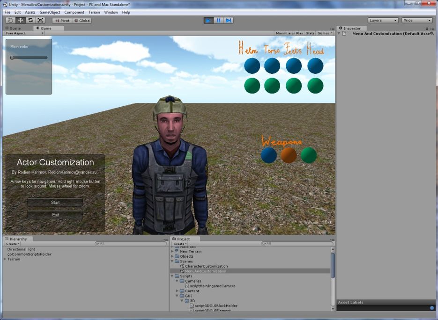The width and height of the screenshot is (438, 320).
Task: Open the Gizmos dropdown
Action: coord(325,33)
